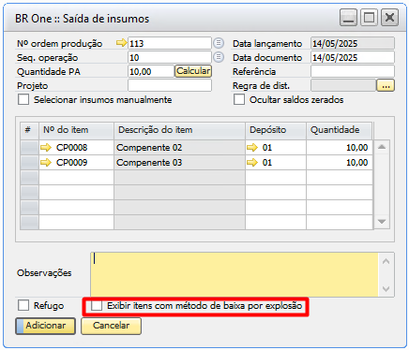The image size is (409, 350).
Task: Click Depósito value 01 in Compenente 03 row
Action: [x=267, y=162]
